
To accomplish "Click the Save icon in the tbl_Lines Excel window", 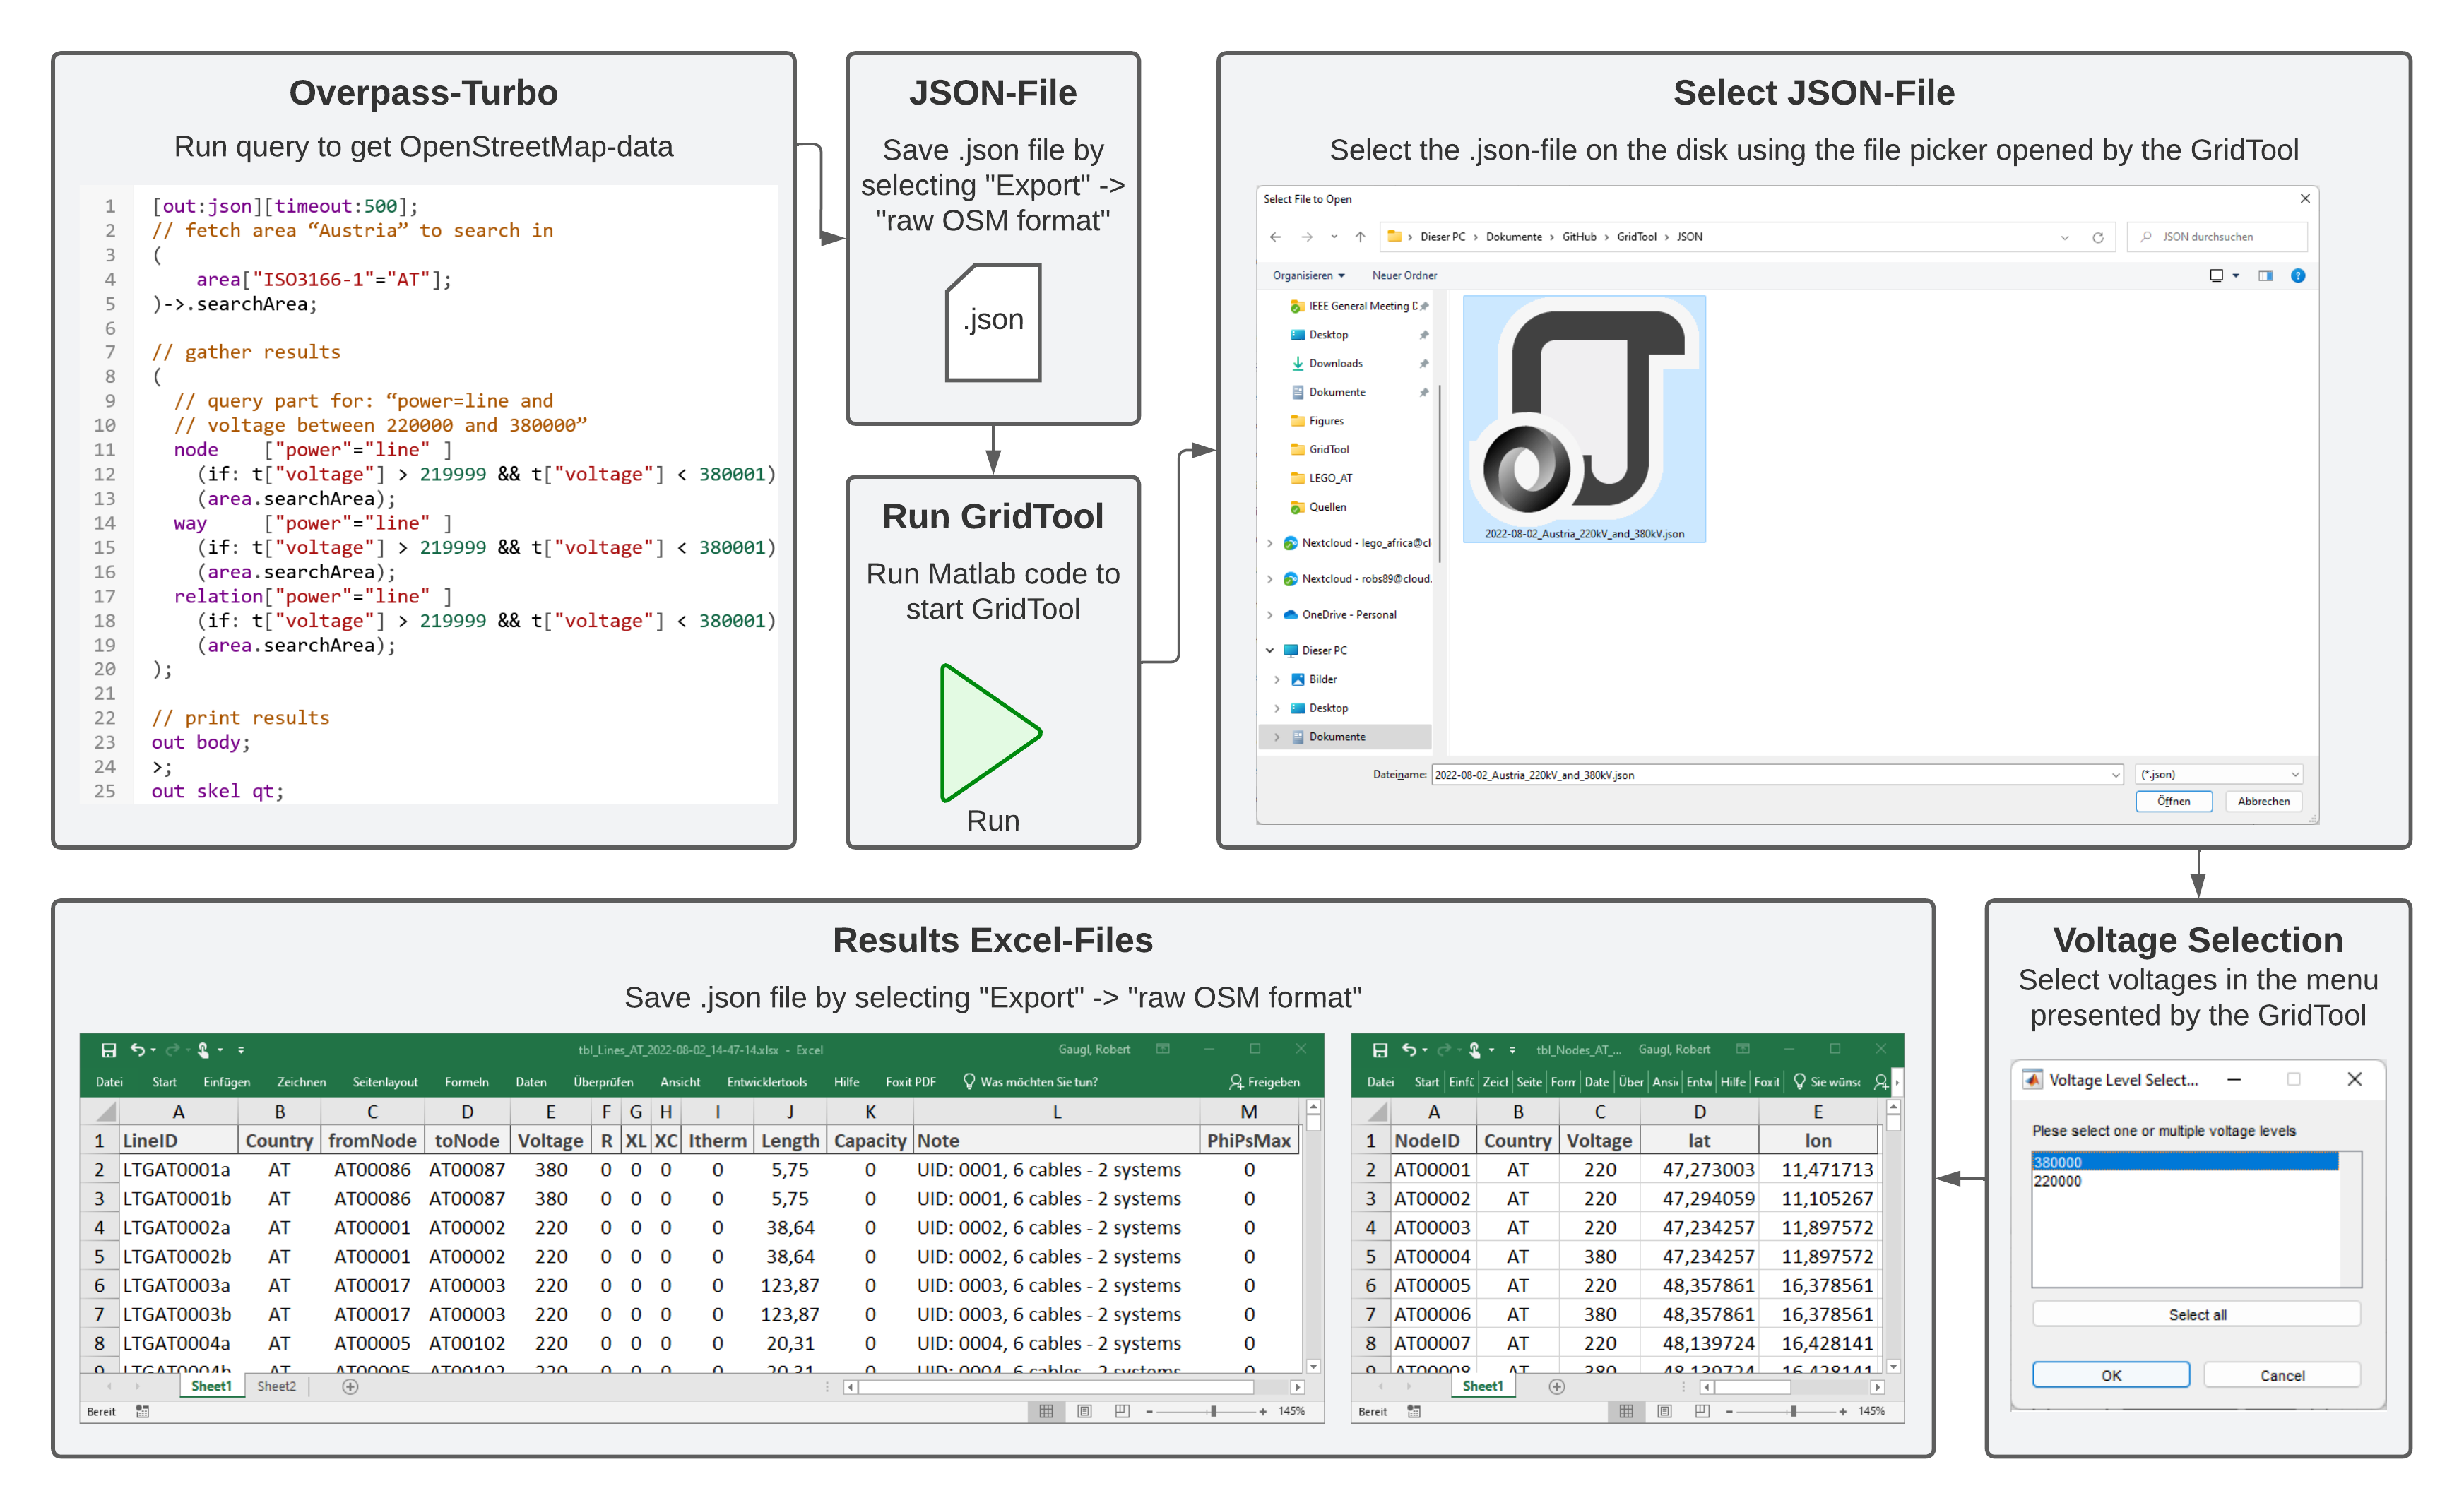I will 108,1050.
